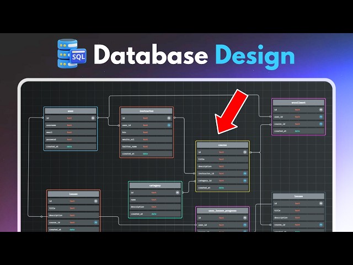Click the foreign key icon on course category_id
The image size is (353, 265).
coord(245,181)
